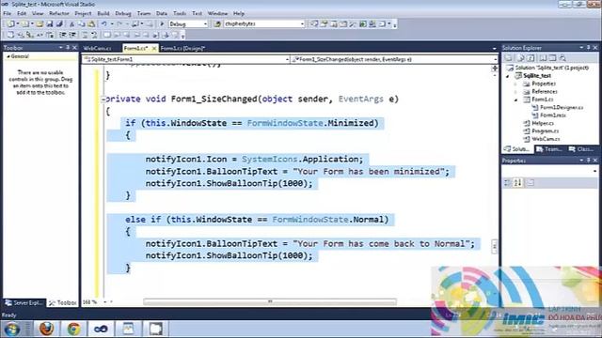Open Firefox from the taskbar

46,329
